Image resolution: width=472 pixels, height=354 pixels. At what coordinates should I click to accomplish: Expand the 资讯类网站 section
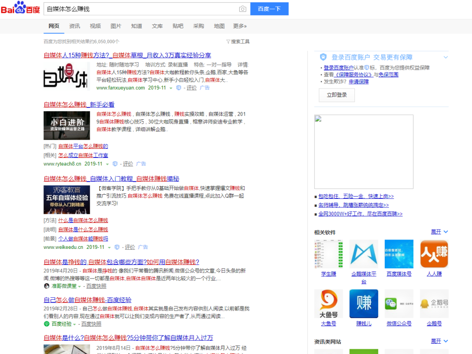point(439,341)
